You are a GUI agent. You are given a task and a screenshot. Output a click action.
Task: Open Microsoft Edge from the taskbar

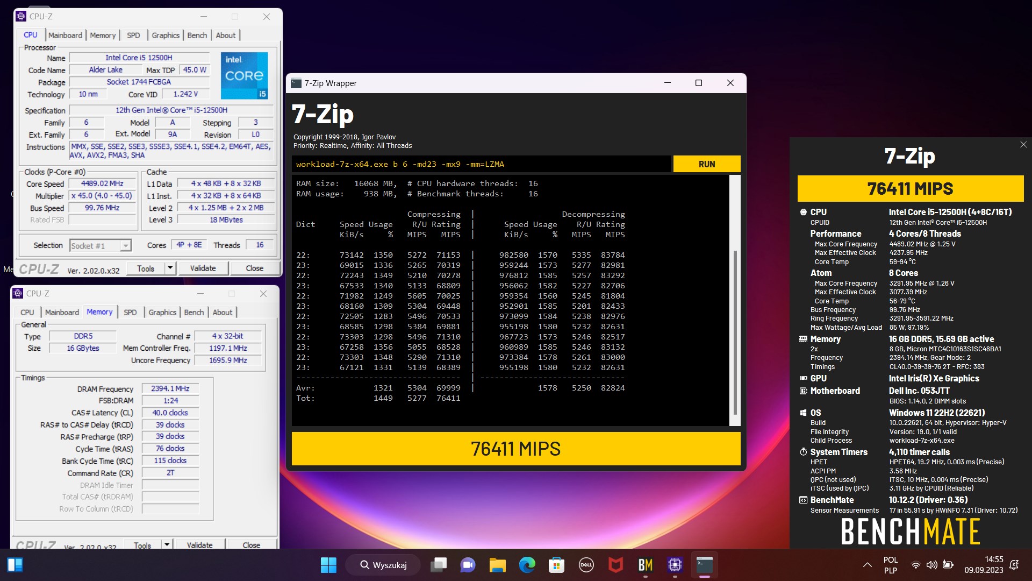tap(527, 565)
